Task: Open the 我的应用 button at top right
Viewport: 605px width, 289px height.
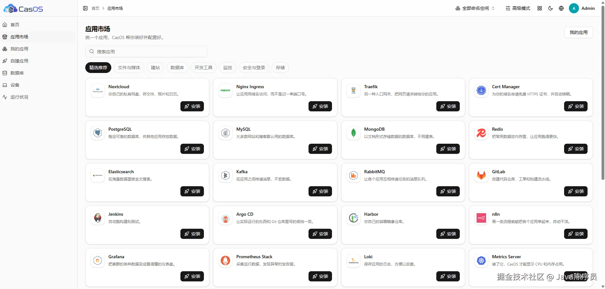Action: [578, 32]
